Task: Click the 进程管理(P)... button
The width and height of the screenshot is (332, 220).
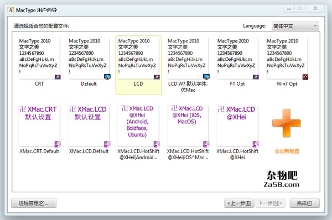Action: pyautogui.click(x=34, y=203)
